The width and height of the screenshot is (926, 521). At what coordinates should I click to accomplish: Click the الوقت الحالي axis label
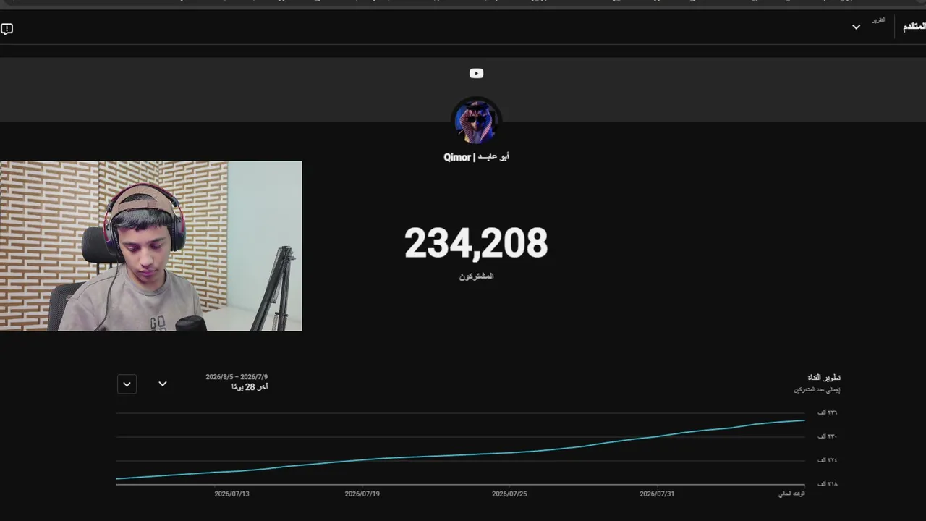(x=791, y=494)
